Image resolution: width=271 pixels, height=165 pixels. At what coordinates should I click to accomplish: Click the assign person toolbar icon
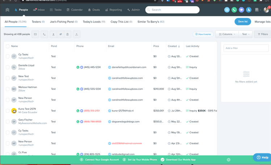coord(53,34)
